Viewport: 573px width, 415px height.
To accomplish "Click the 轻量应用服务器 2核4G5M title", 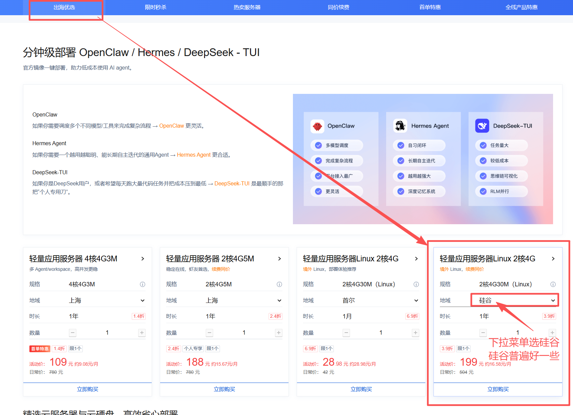I will (210, 259).
